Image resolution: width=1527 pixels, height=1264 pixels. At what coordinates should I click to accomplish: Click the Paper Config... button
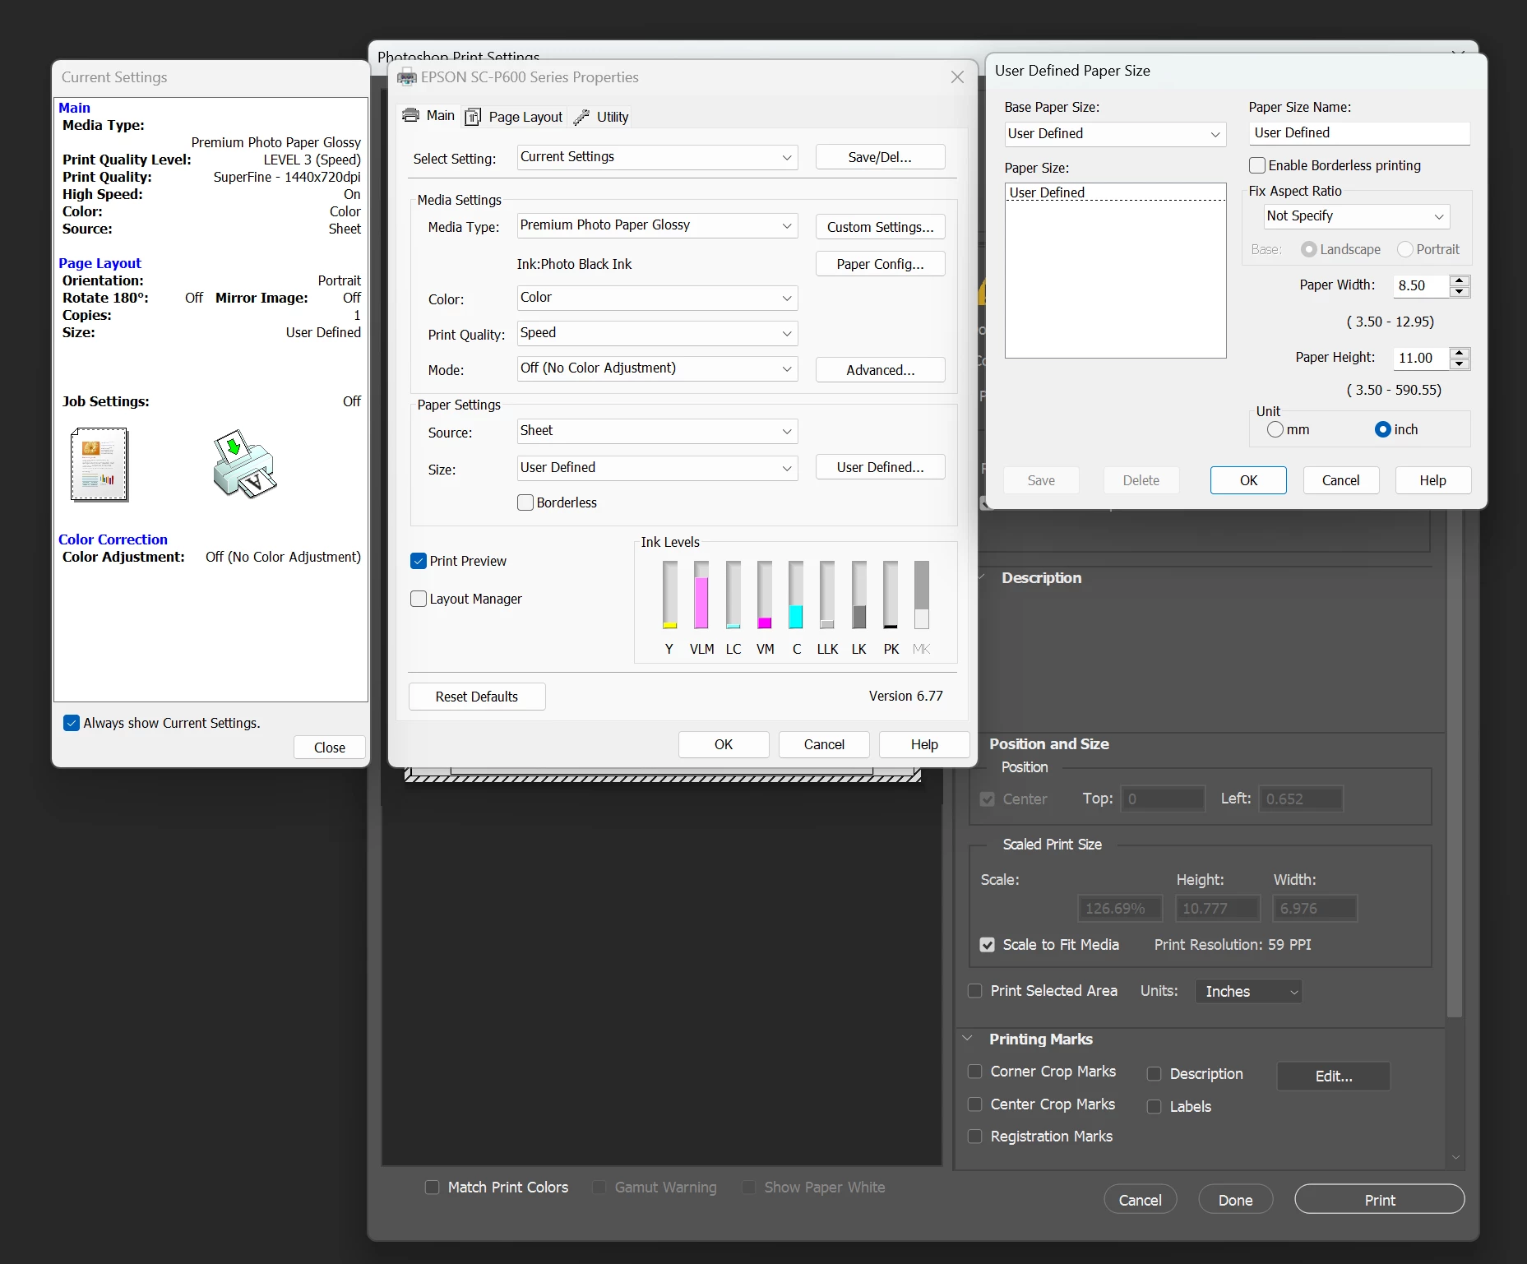tap(880, 264)
